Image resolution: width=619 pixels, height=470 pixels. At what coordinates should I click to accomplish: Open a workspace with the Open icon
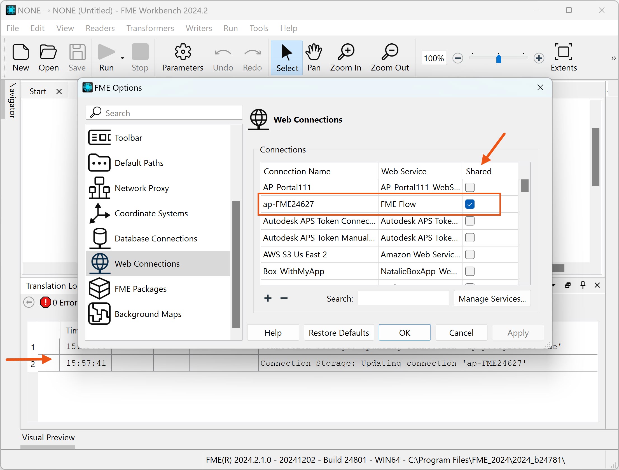point(48,58)
